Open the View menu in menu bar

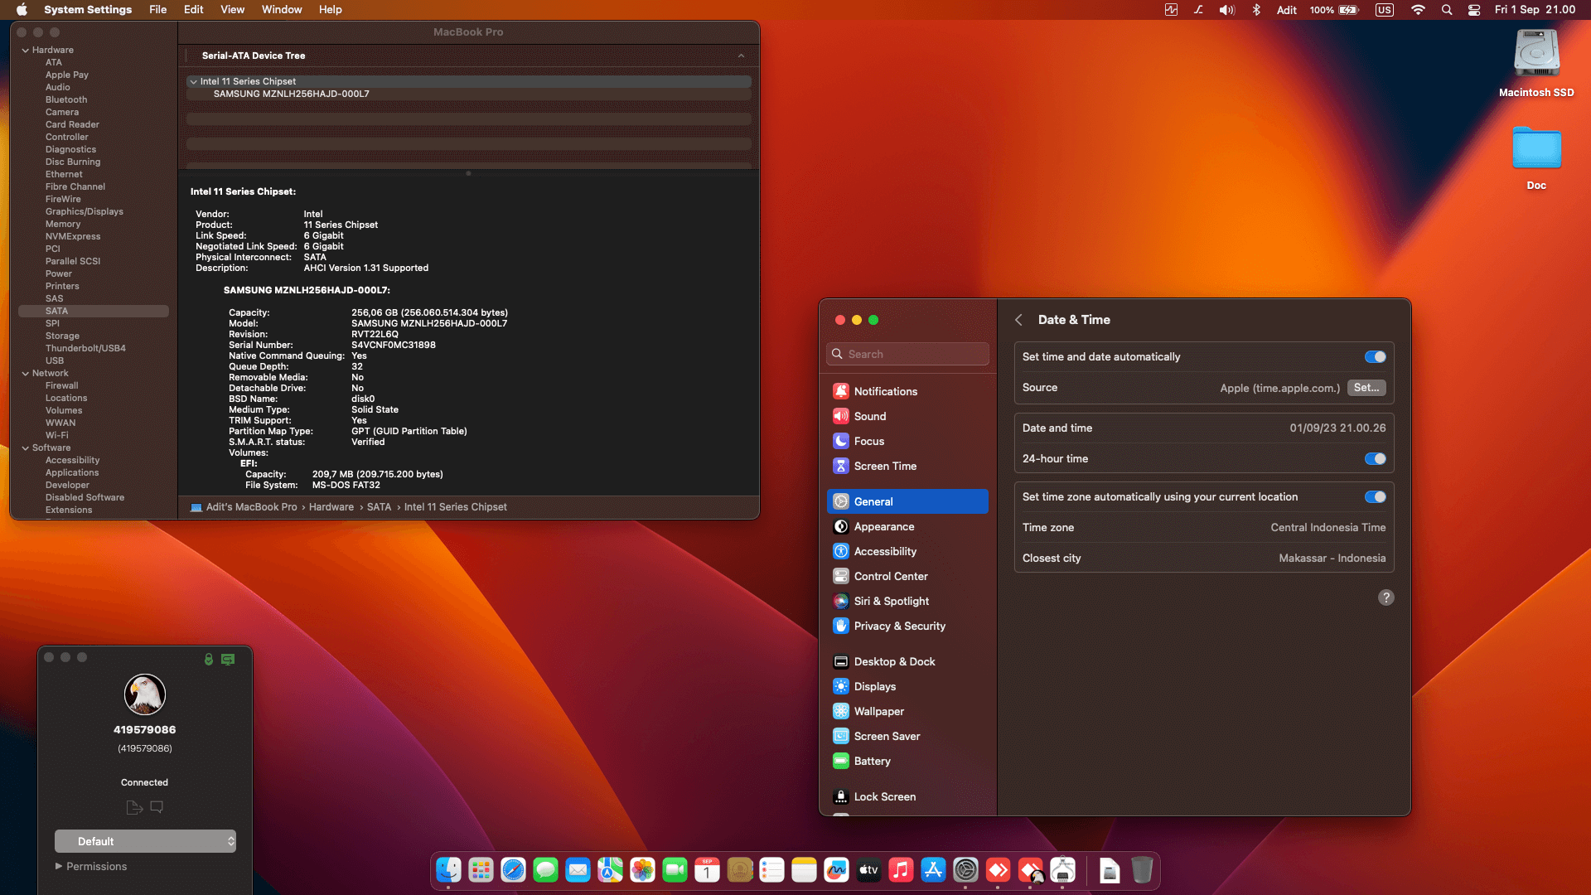[x=232, y=9]
